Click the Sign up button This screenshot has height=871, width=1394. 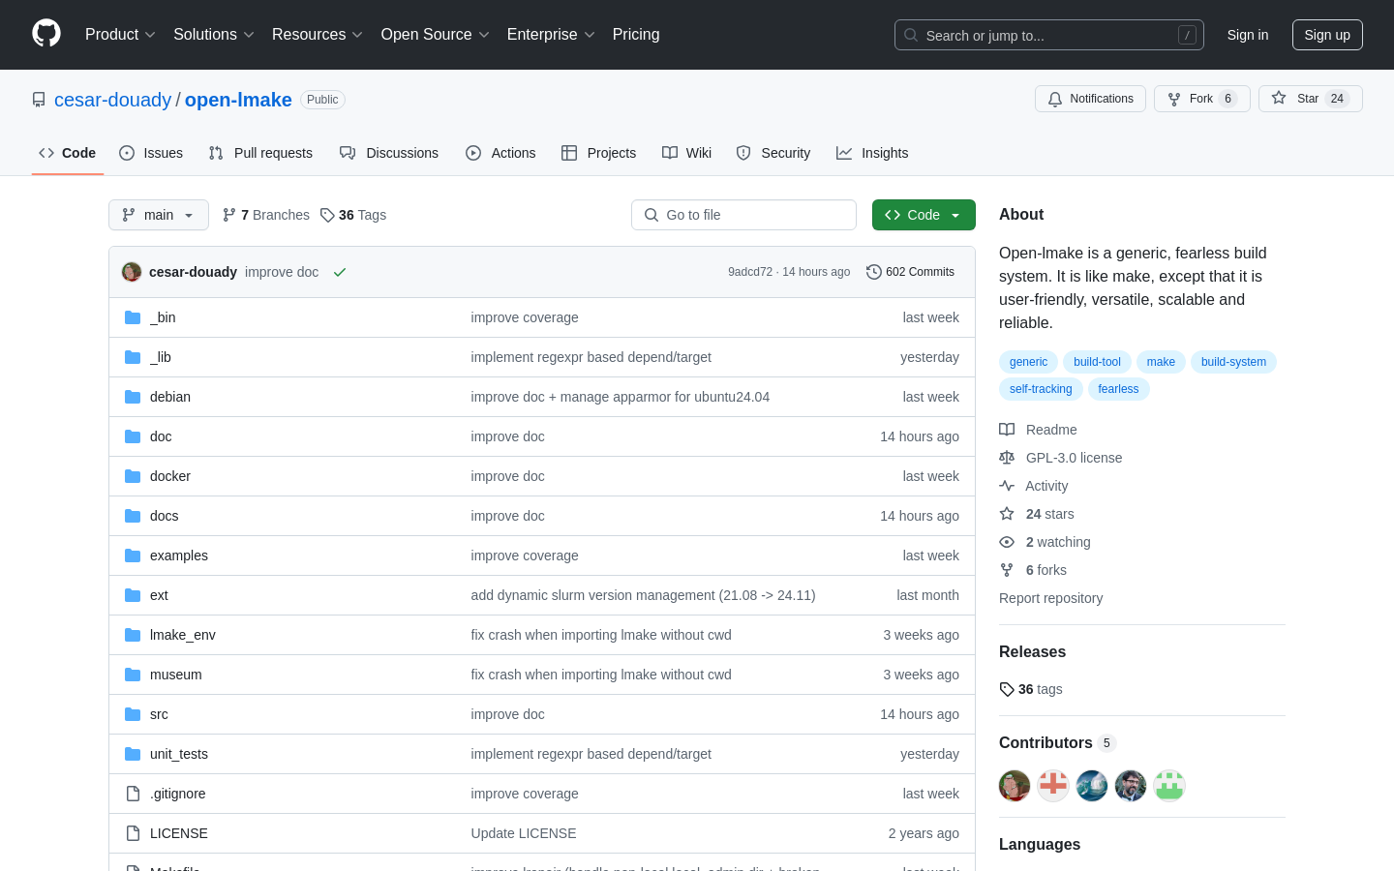[x=1327, y=35]
